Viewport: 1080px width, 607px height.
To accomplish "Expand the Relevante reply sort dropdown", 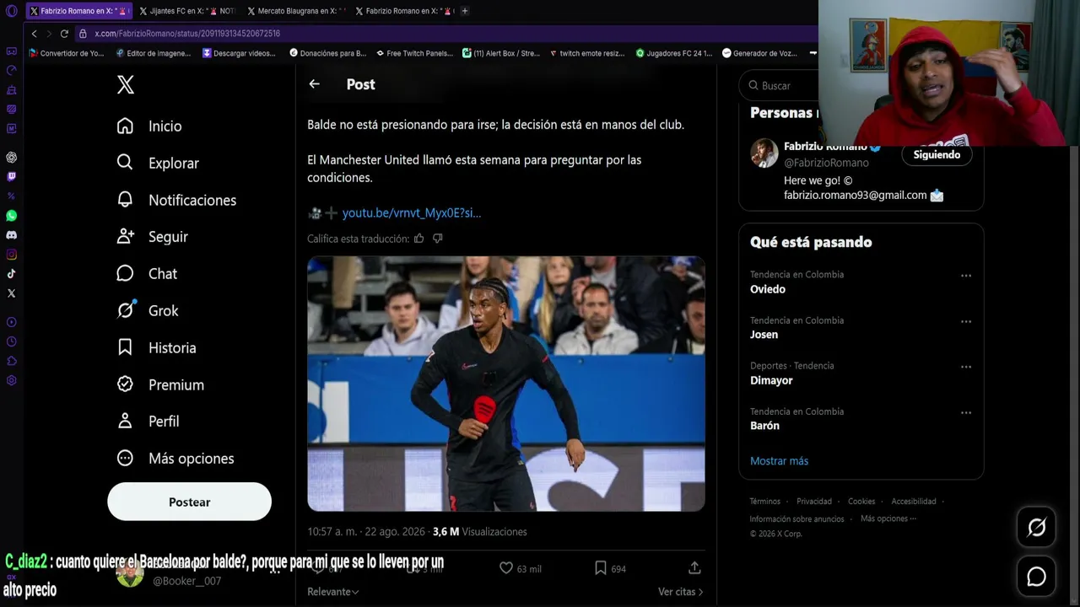I will coord(332,592).
